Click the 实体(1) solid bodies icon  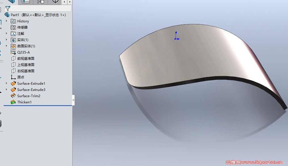(13, 40)
